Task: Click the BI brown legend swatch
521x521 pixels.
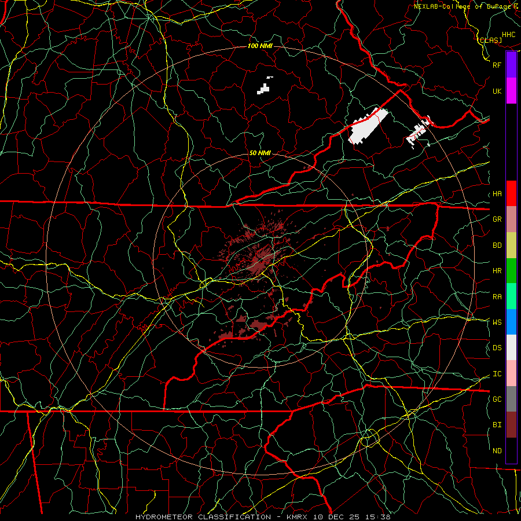Action: [511, 425]
